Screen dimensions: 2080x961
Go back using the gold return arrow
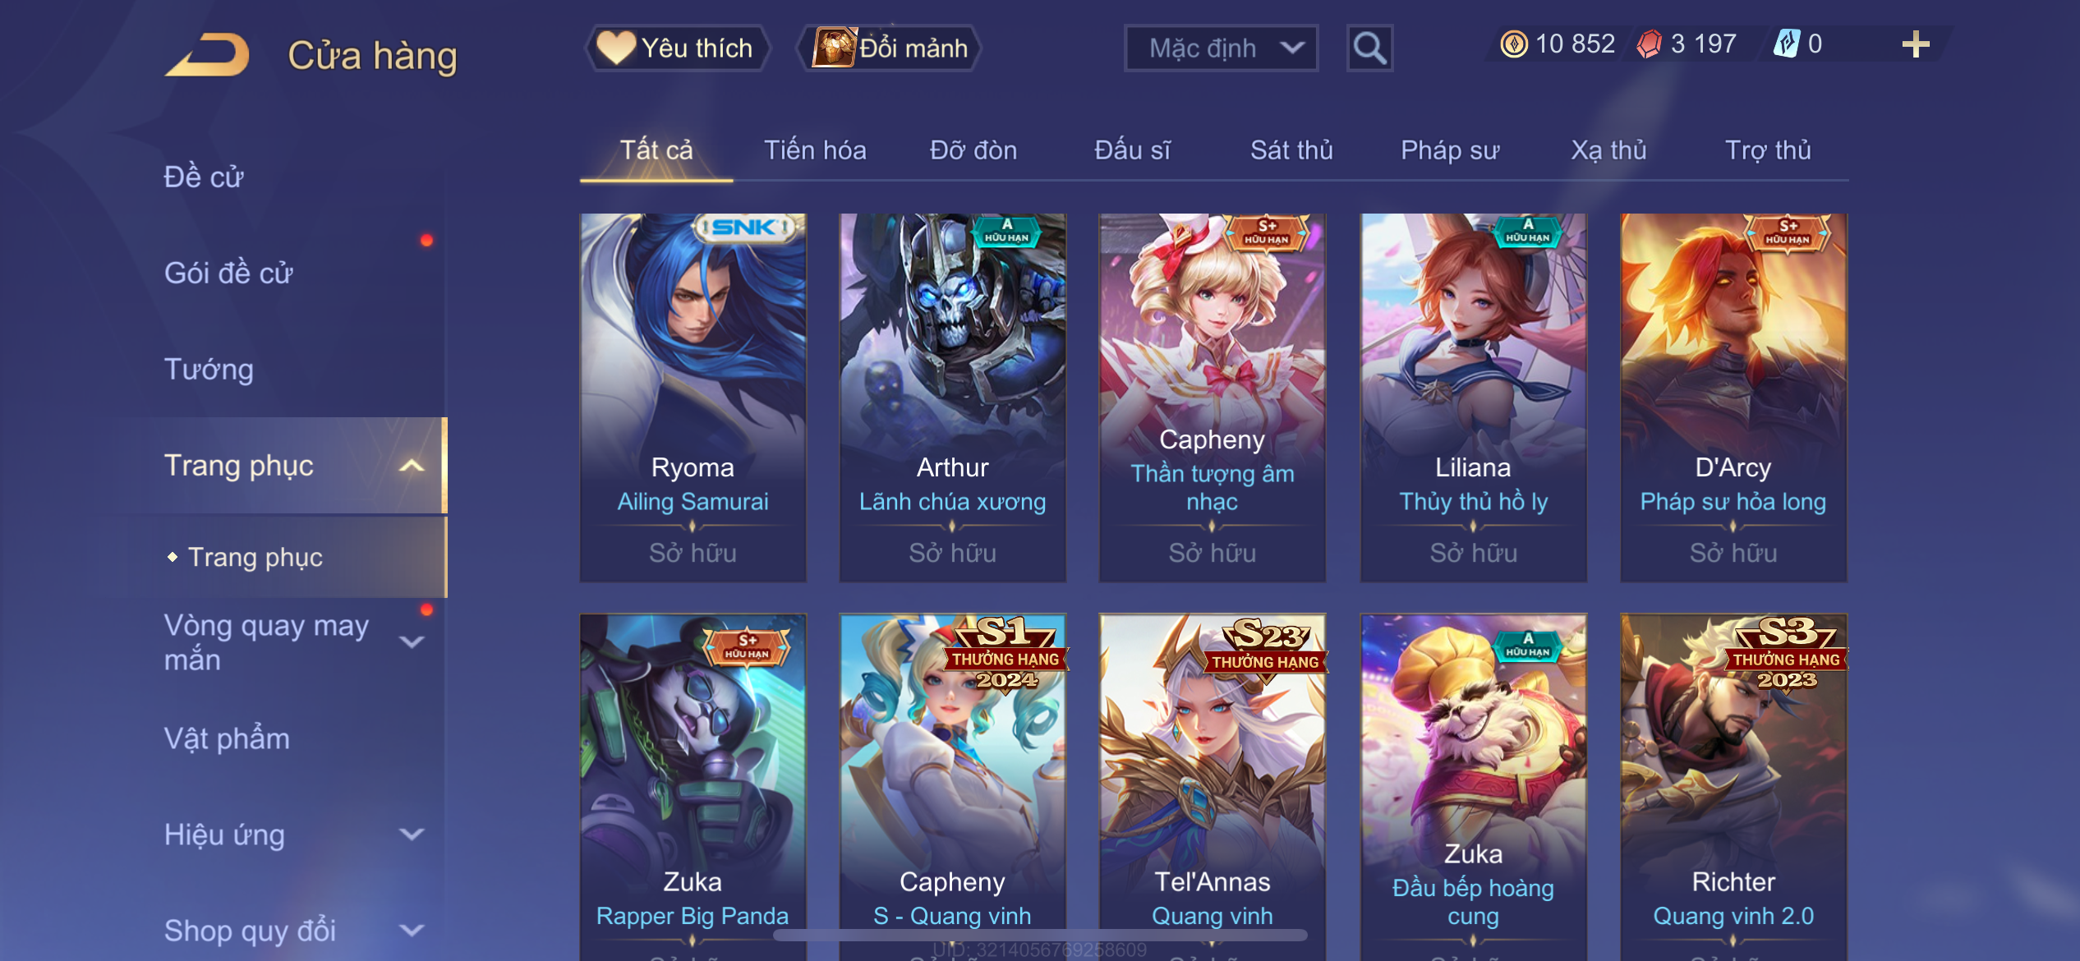[x=207, y=55]
